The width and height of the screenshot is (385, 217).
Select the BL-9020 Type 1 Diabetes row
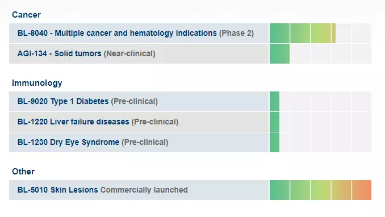(139, 102)
